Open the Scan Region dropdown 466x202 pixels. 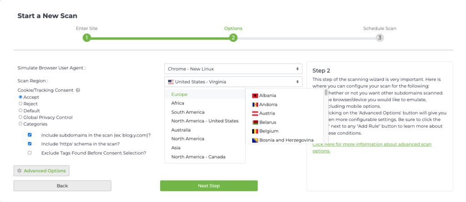(x=233, y=82)
